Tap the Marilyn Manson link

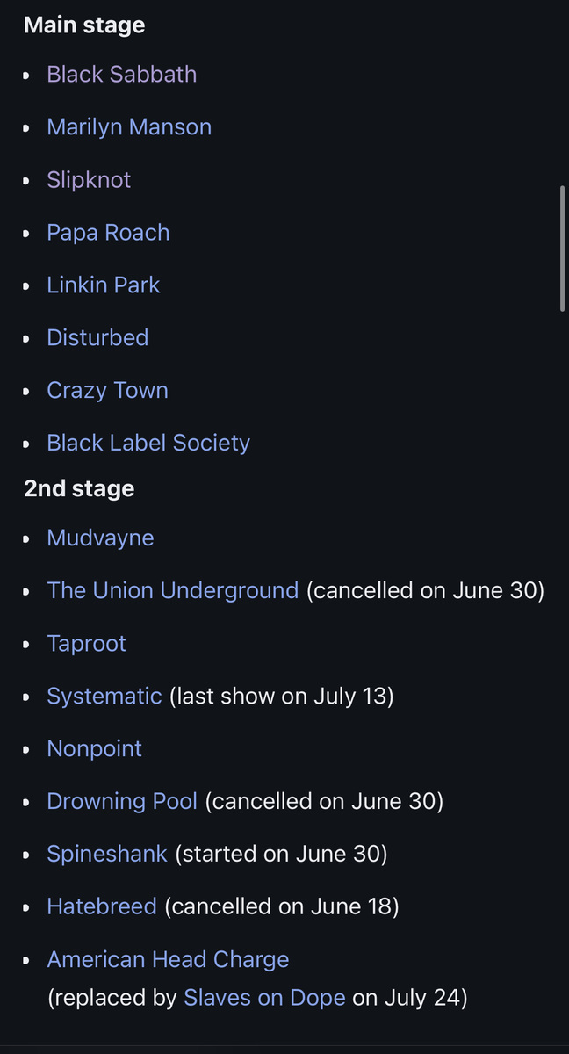pyautogui.click(x=129, y=127)
